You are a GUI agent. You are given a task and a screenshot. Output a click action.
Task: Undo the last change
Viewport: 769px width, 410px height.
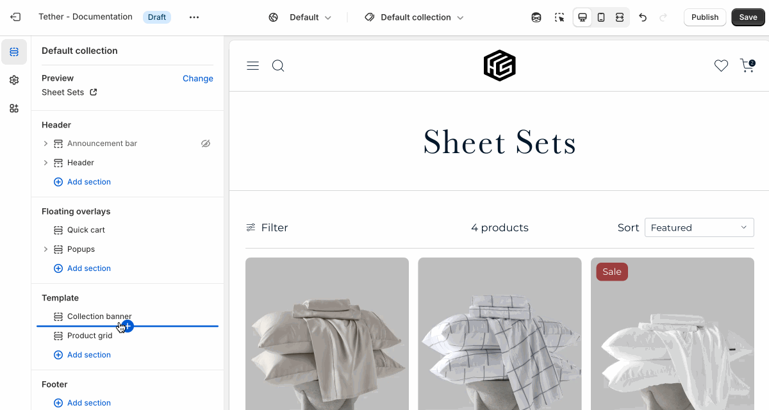(643, 17)
